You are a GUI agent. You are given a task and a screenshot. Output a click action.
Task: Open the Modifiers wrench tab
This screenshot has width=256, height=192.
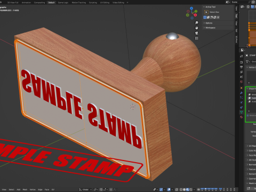coord(241,93)
